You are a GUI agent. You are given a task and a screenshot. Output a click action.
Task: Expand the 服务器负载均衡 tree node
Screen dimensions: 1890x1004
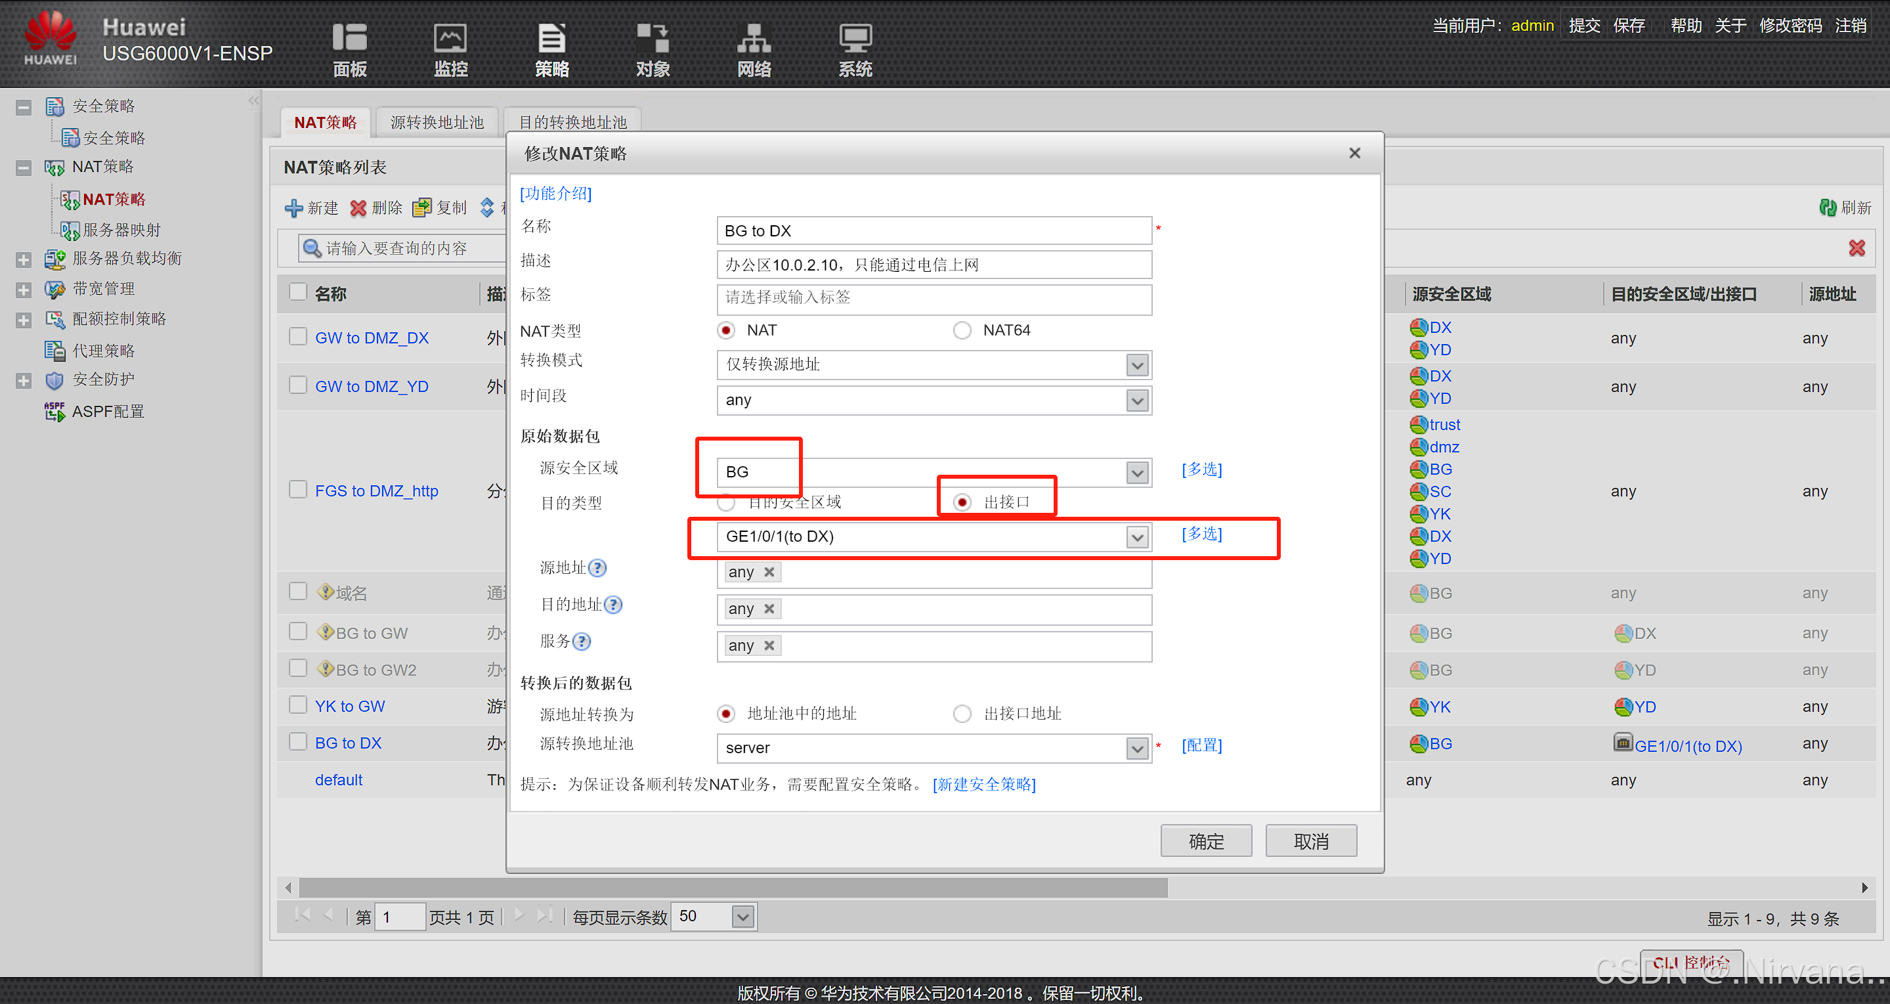[24, 260]
